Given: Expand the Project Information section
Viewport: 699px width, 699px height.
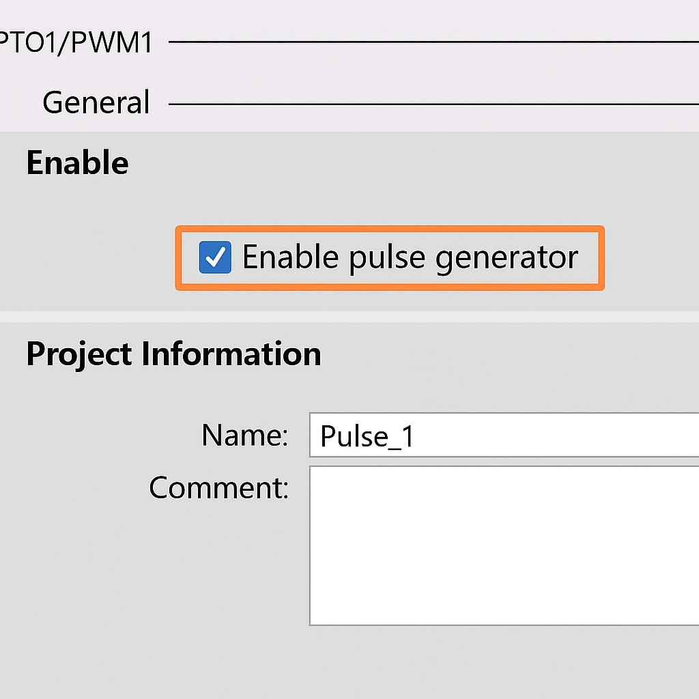Looking at the screenshot, I should tap(173, 354).
